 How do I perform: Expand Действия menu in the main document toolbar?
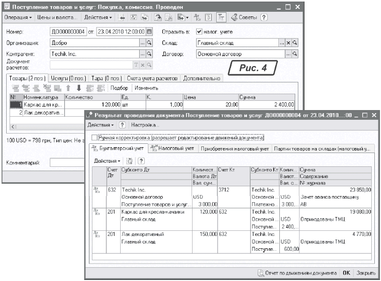coord(96,17)
